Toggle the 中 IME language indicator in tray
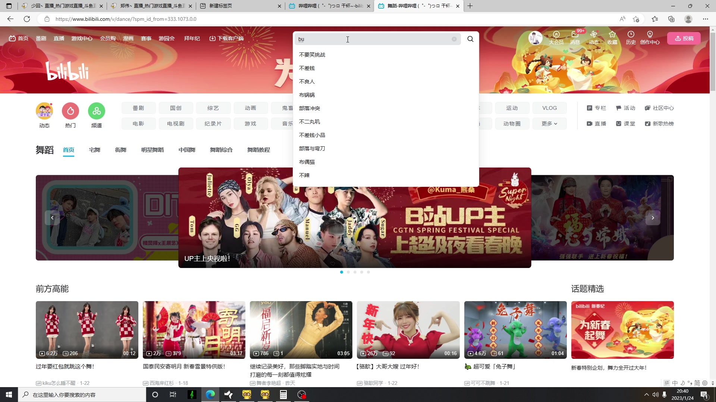 pyautogui.click(x=675, y=383)
